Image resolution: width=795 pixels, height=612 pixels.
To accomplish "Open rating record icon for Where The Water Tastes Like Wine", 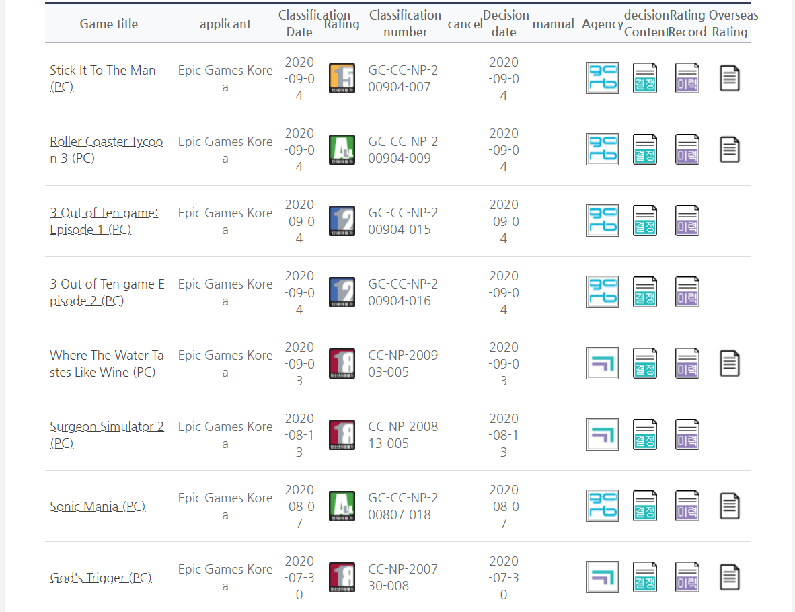I will [x=687, y=364].
